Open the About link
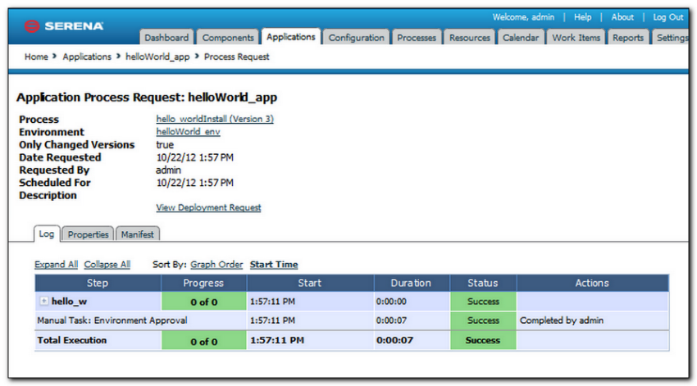The width and height of the screenshot is (697, 386). pos(622,17)
